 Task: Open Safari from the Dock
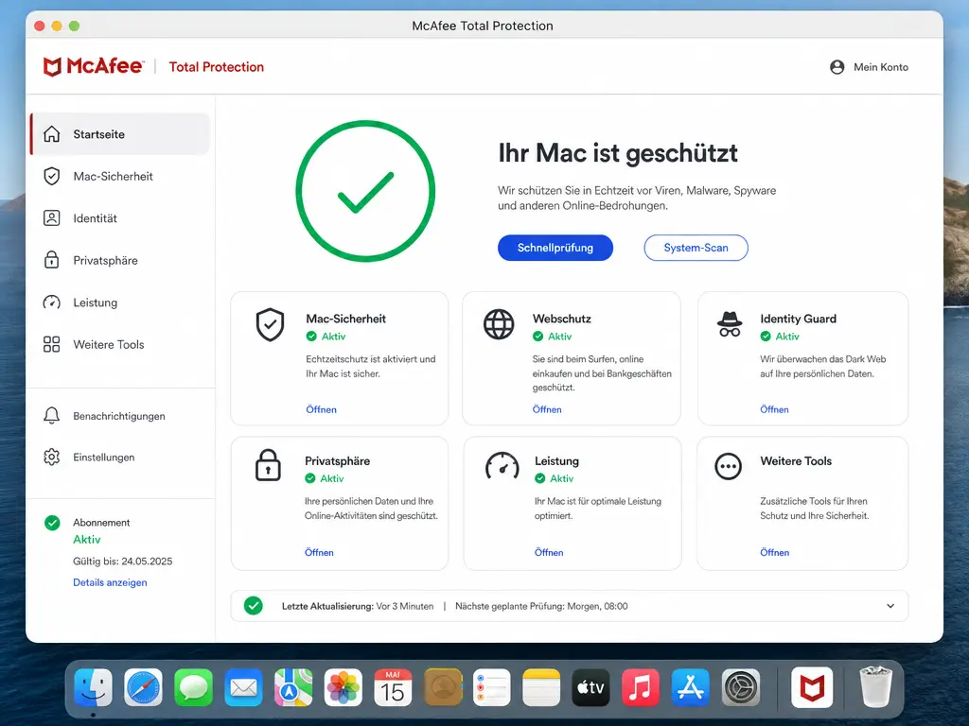click(144, 687)
